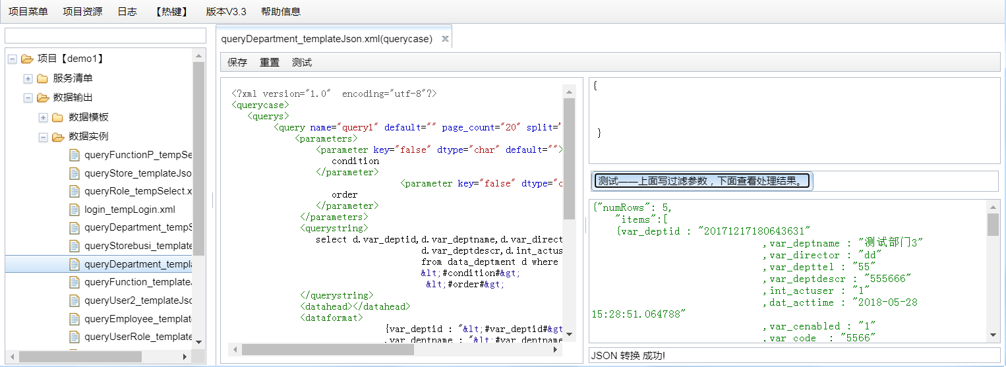Collapse the 项目【demo1】 root node
The height and width of the screenshot is (367, 1006).
pyautogui.click(x=12, y=59)
